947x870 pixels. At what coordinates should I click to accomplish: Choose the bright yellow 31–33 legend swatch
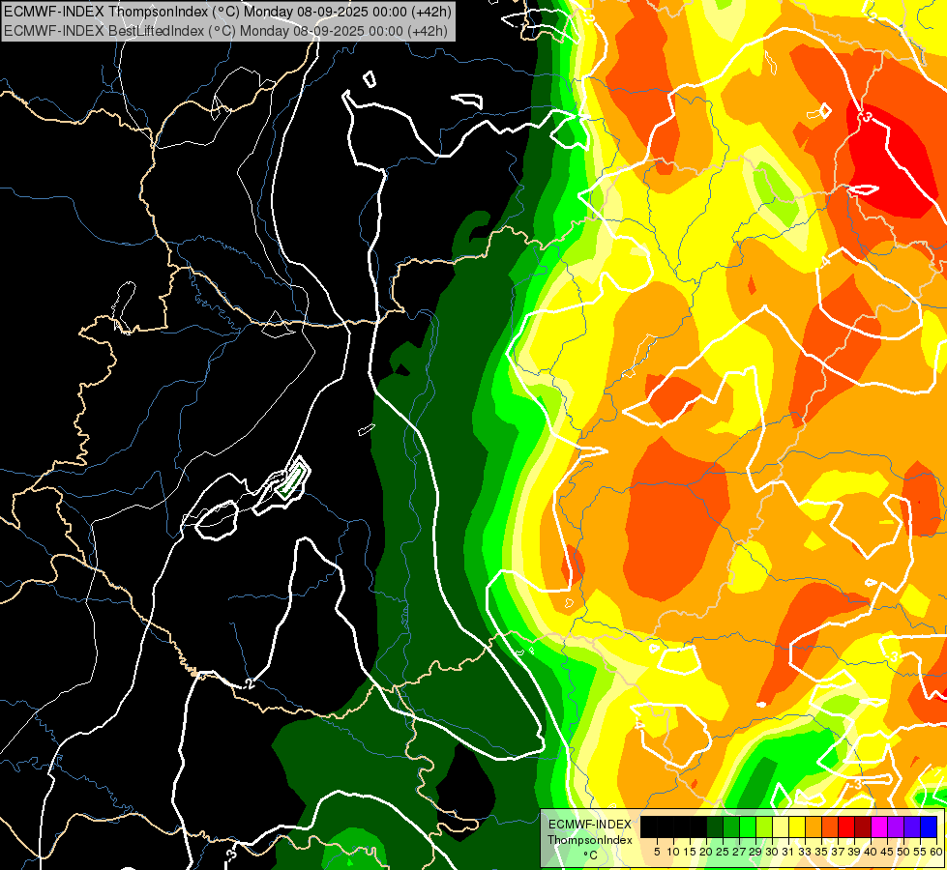coord(797,826)
